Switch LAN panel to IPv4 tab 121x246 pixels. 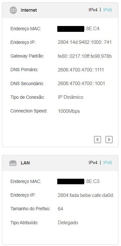coord(93,162)
